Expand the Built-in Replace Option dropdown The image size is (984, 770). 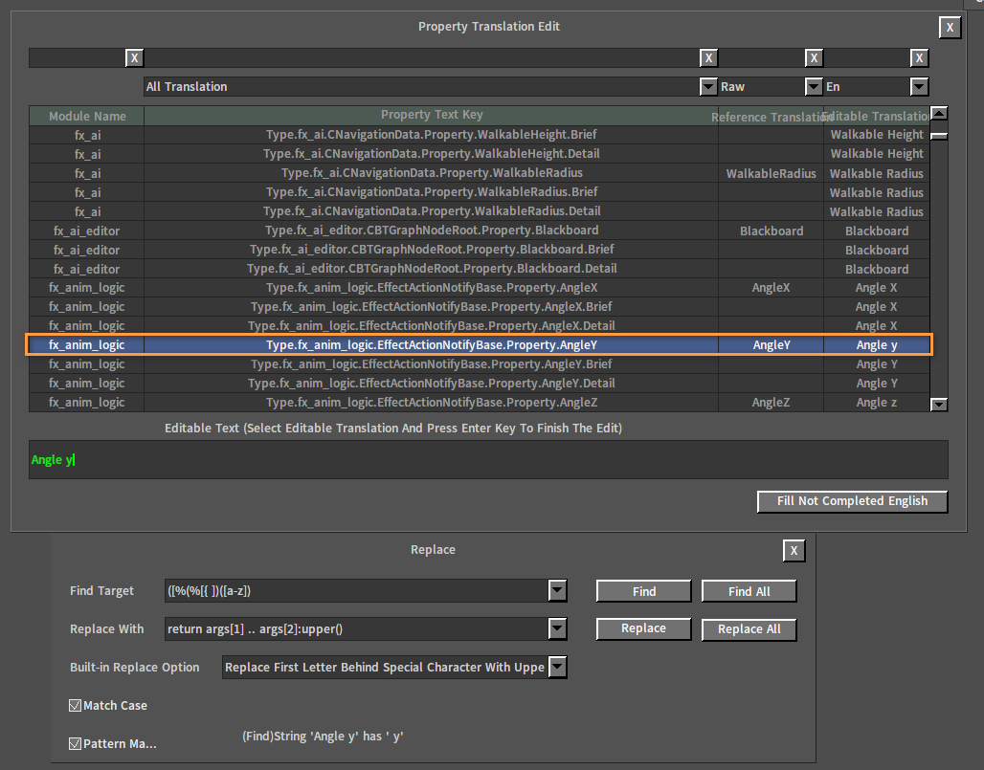tap(557, 667)
